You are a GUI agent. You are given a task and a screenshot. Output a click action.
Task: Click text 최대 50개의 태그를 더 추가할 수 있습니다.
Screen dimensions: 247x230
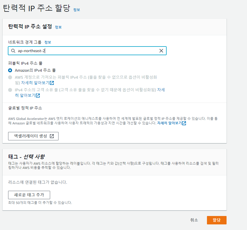click(x=40, y=203)
